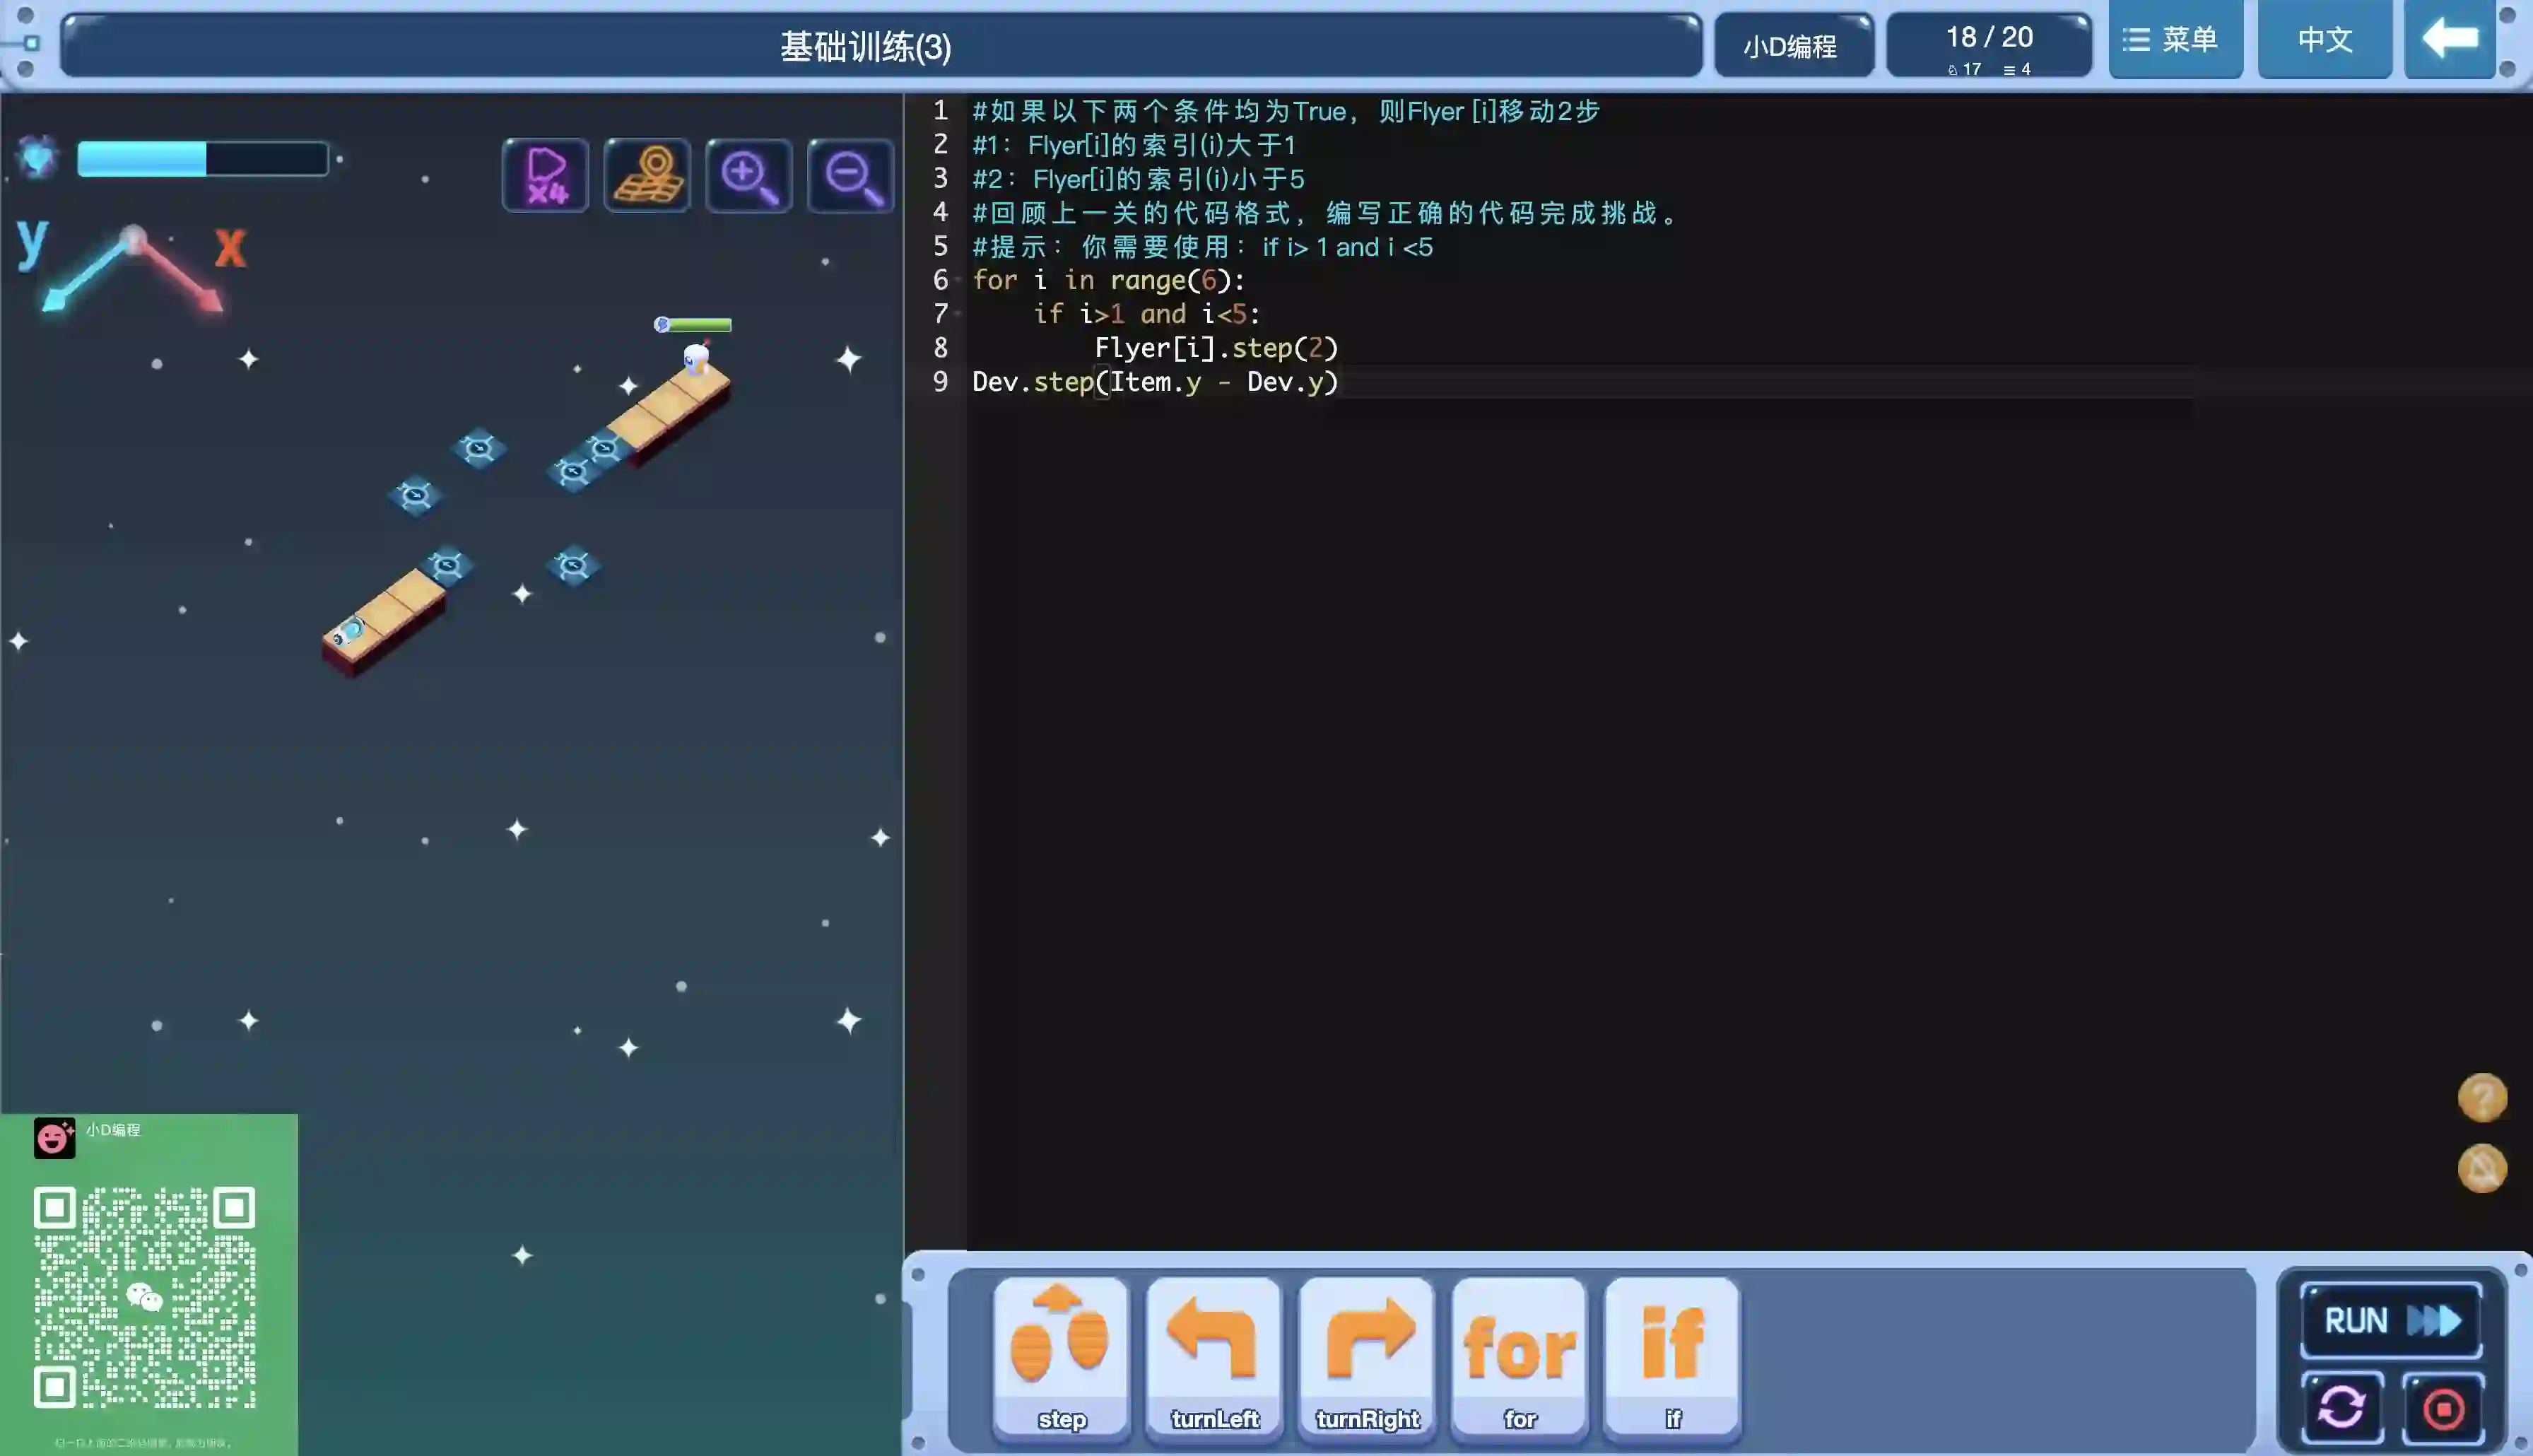Viewport: 2533px width, 1456px height.
Task: Click the 小D编程 tab button
Action: [1792, 46]
